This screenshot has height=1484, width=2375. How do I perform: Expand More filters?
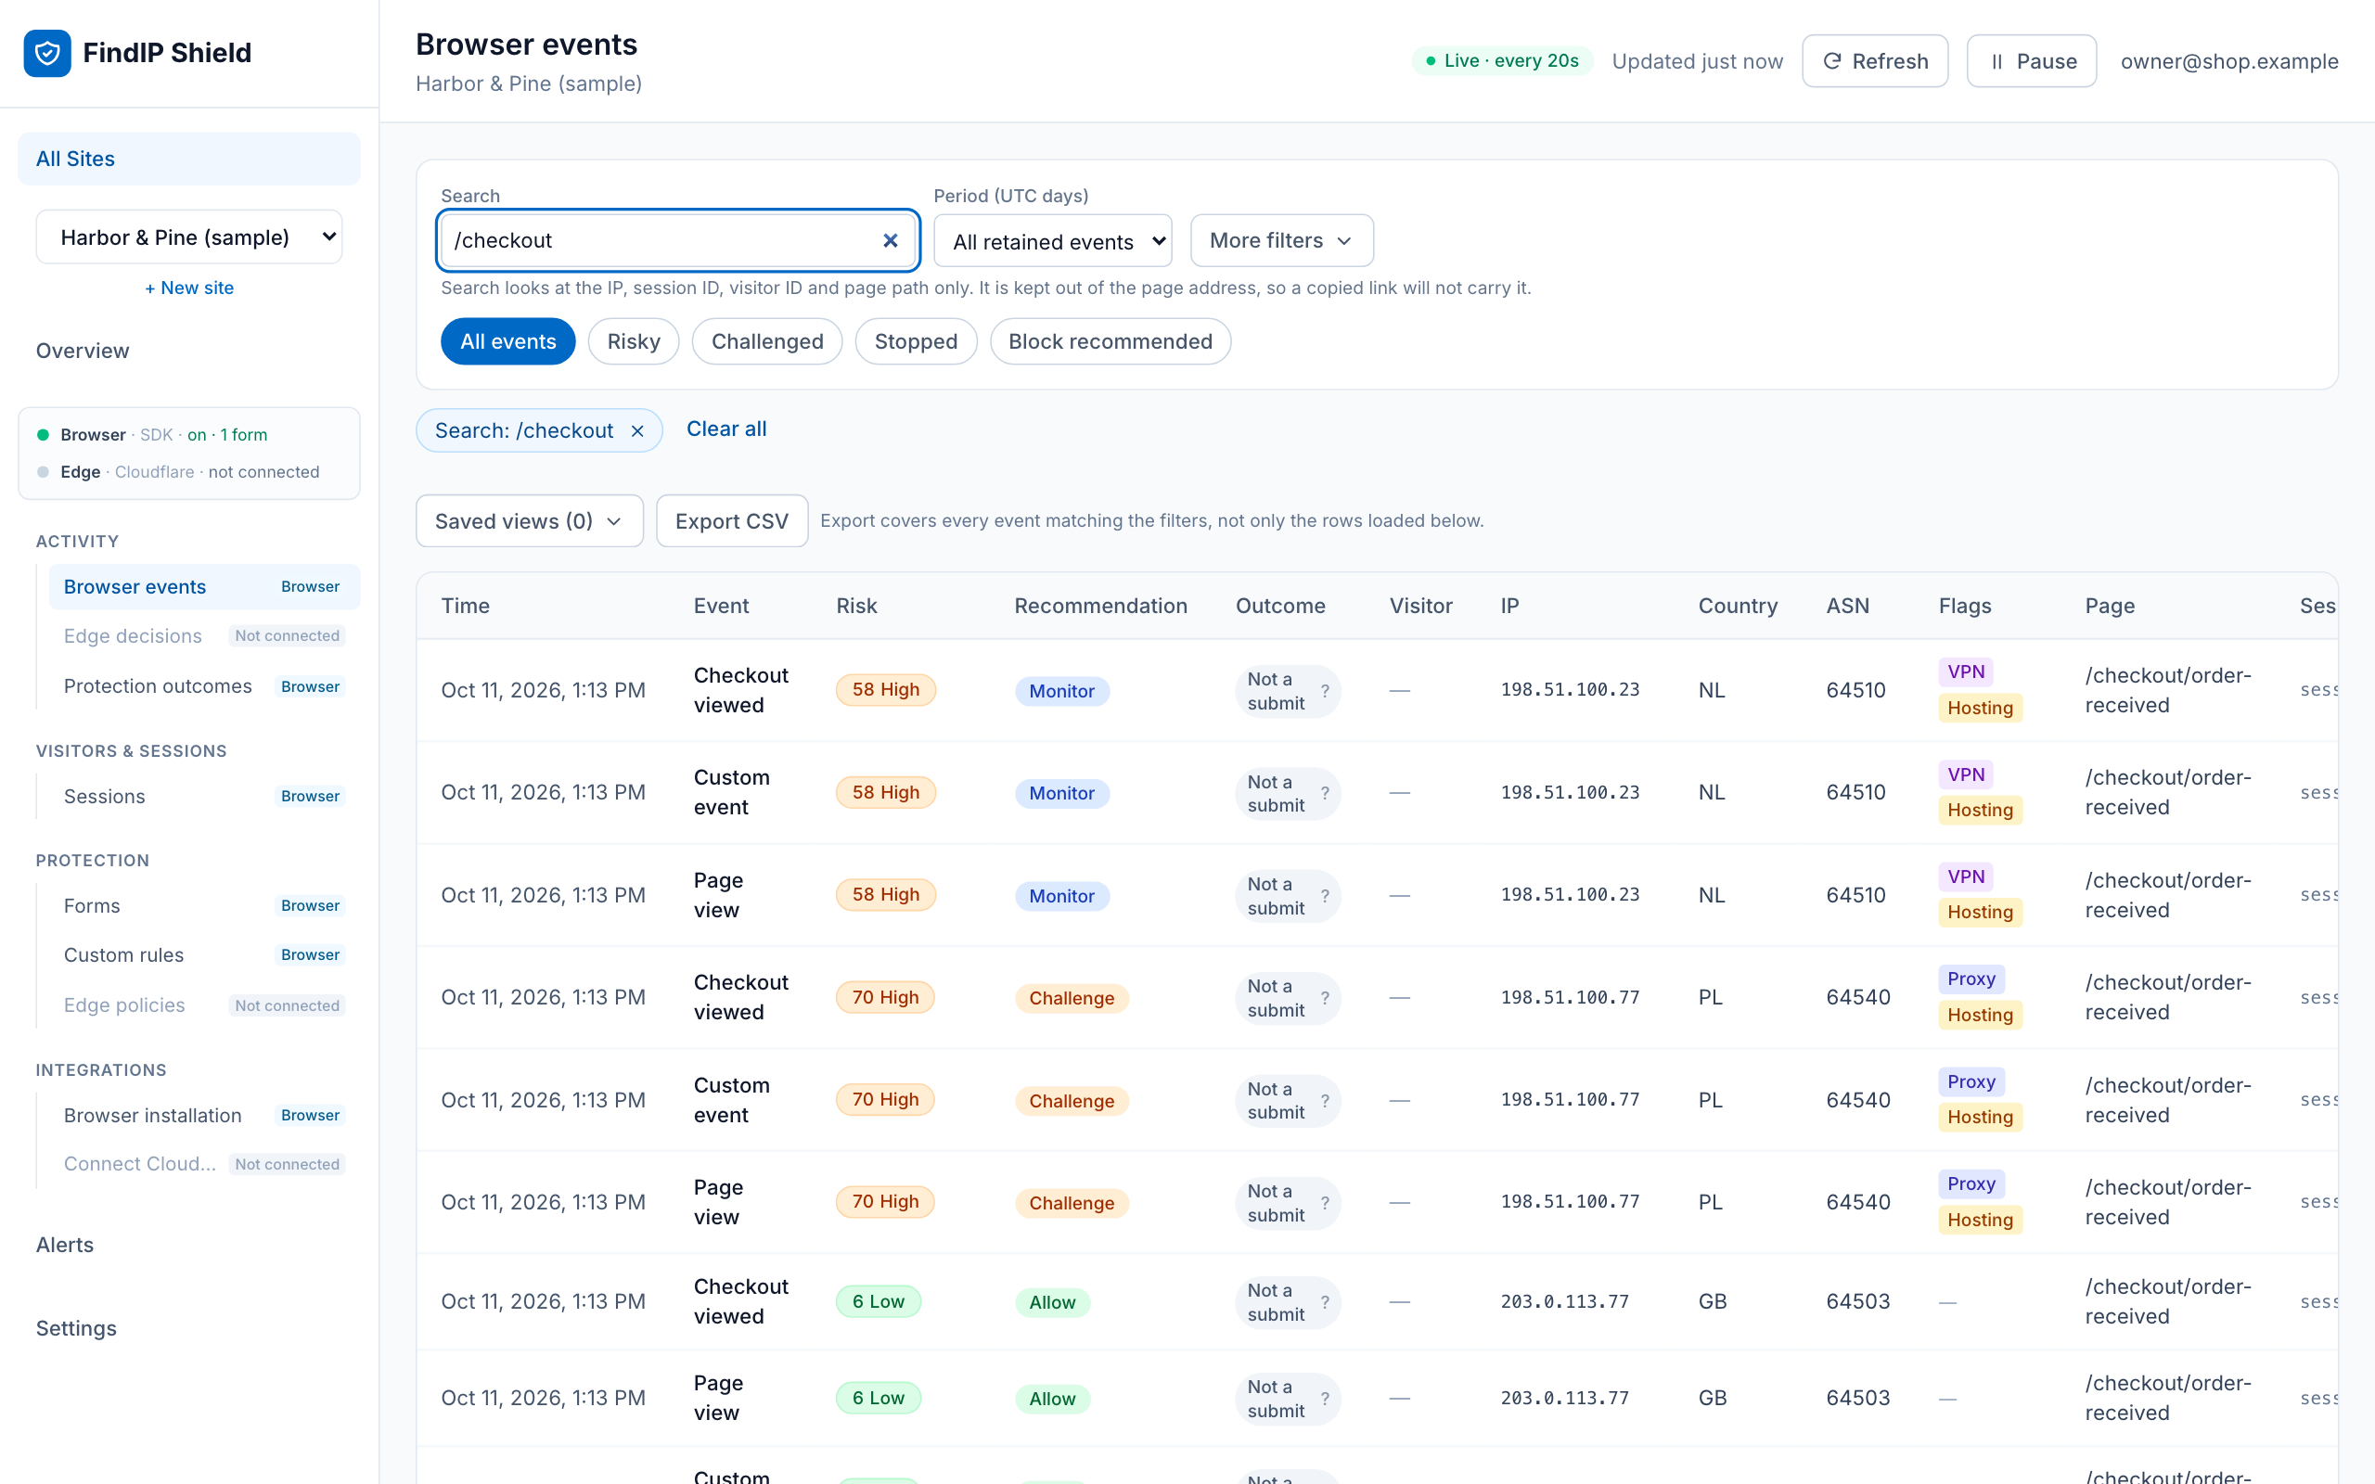1282,240
